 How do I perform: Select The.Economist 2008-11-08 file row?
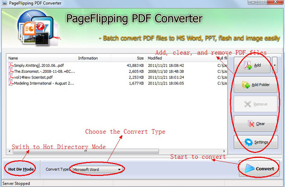pos(117,71)
